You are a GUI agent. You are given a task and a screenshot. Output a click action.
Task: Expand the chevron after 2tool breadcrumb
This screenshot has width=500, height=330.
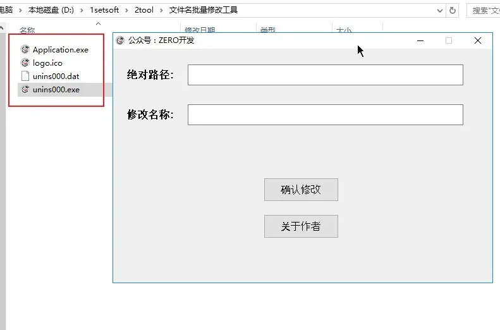[161, 11]
